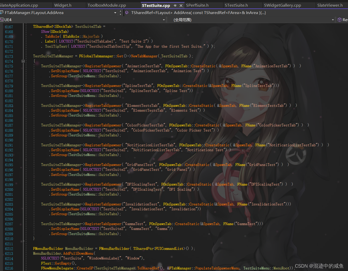Click GetEmpty on line 6215

pyautogui.click(x=63, y=263)
